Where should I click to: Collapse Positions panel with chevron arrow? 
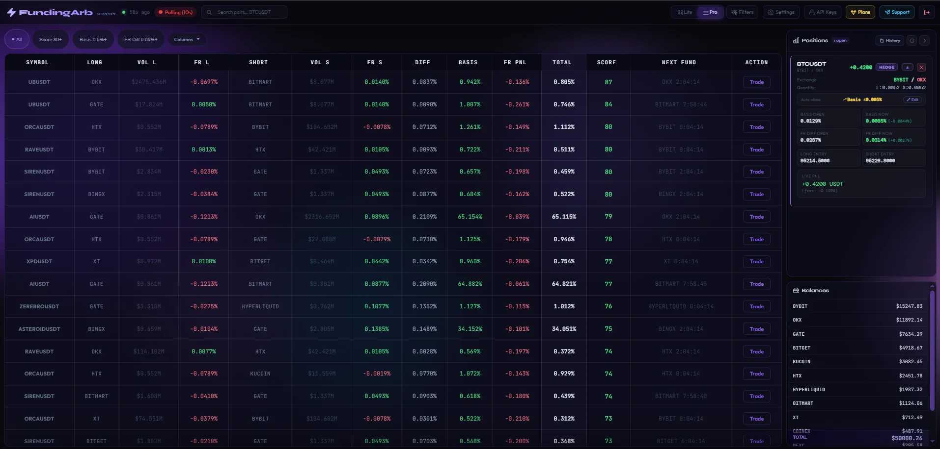[925, 41]
